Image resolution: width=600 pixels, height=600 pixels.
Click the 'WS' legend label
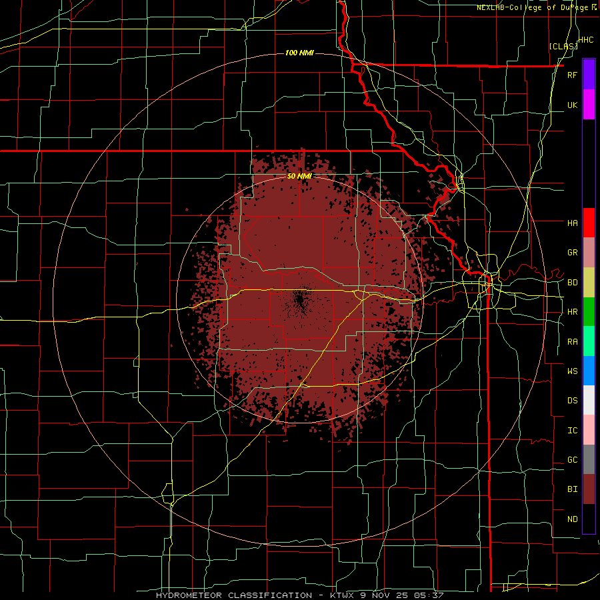pyautogui.click(x=573, y=371)
